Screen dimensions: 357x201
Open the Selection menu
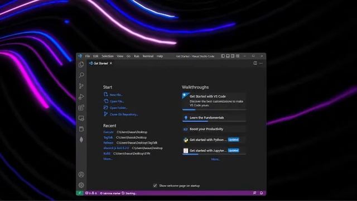[108, 56]
